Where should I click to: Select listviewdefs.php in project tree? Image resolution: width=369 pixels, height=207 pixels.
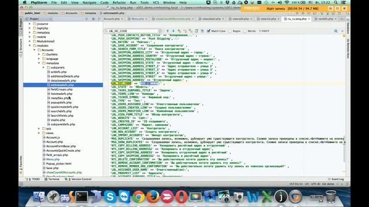pos(62,94)
